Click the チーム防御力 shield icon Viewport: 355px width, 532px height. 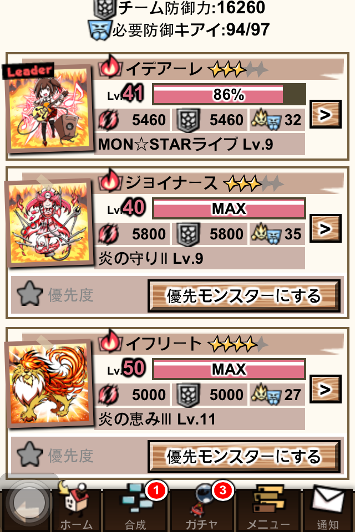click(x=105, y=9)
